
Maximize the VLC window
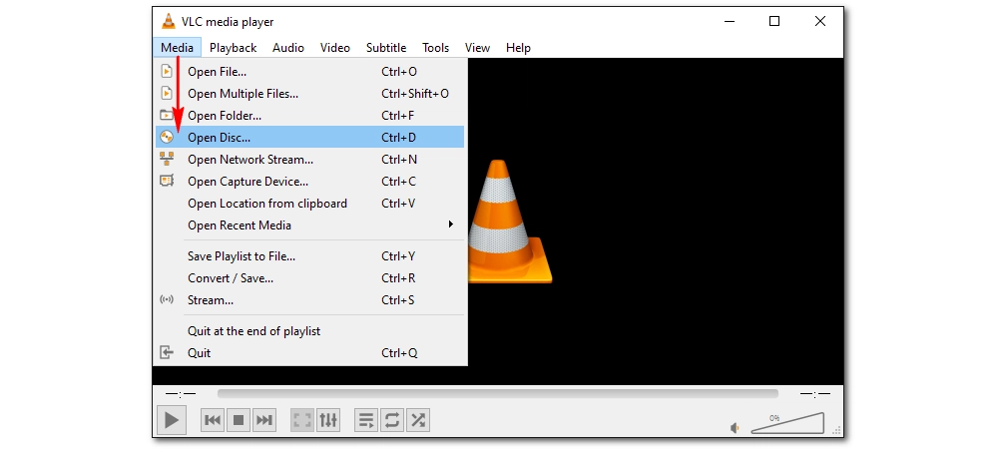(774, 21)
